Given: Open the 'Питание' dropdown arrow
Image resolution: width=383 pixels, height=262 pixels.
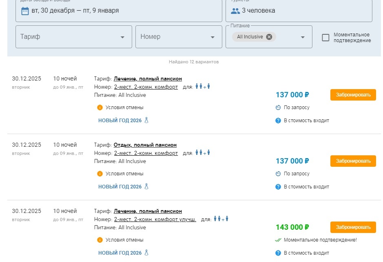Looking at the screenshot, I should 303,37.
